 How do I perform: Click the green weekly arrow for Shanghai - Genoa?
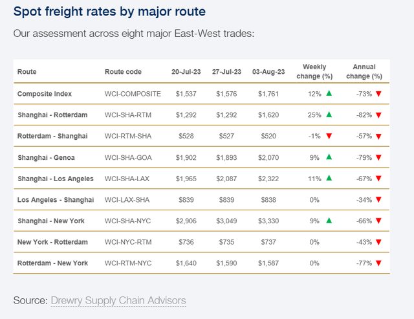tap(329, 157)
